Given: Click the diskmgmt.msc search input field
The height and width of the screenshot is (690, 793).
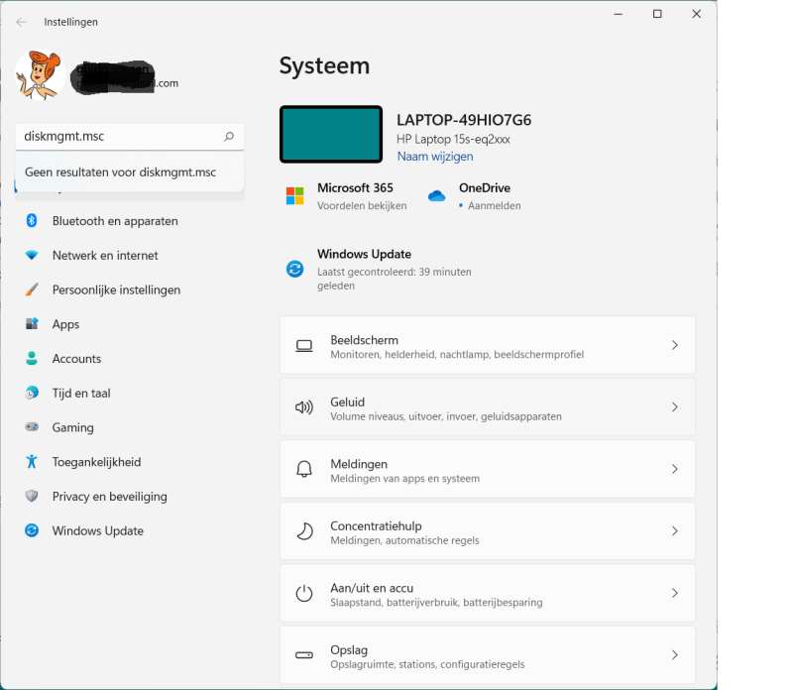Looking at the screenshot, I should pos(119,137).
